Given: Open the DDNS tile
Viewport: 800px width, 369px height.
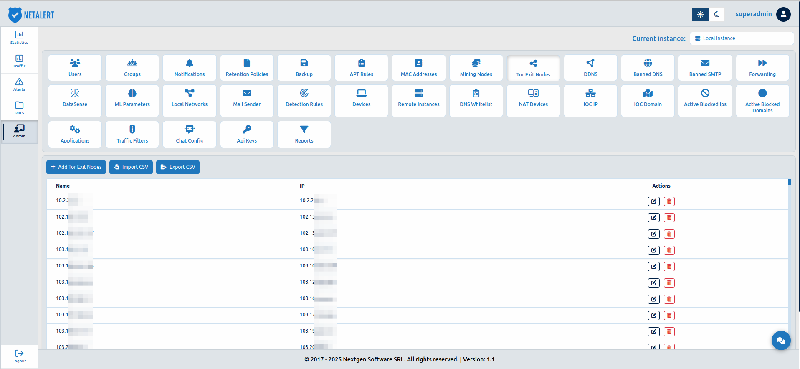Looking at the screenshot, I should pyautogui.click(x=590, y=68).
